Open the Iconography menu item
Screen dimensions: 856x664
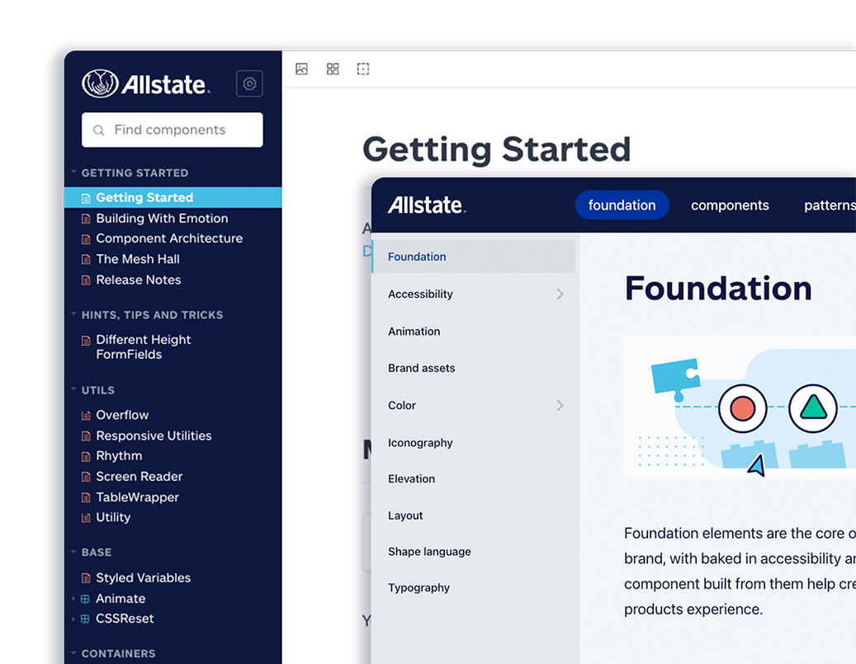(x=420, y=443)
